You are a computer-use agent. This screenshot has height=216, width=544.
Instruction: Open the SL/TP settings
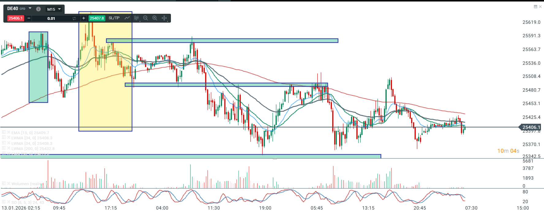click(x=114, y=18)
